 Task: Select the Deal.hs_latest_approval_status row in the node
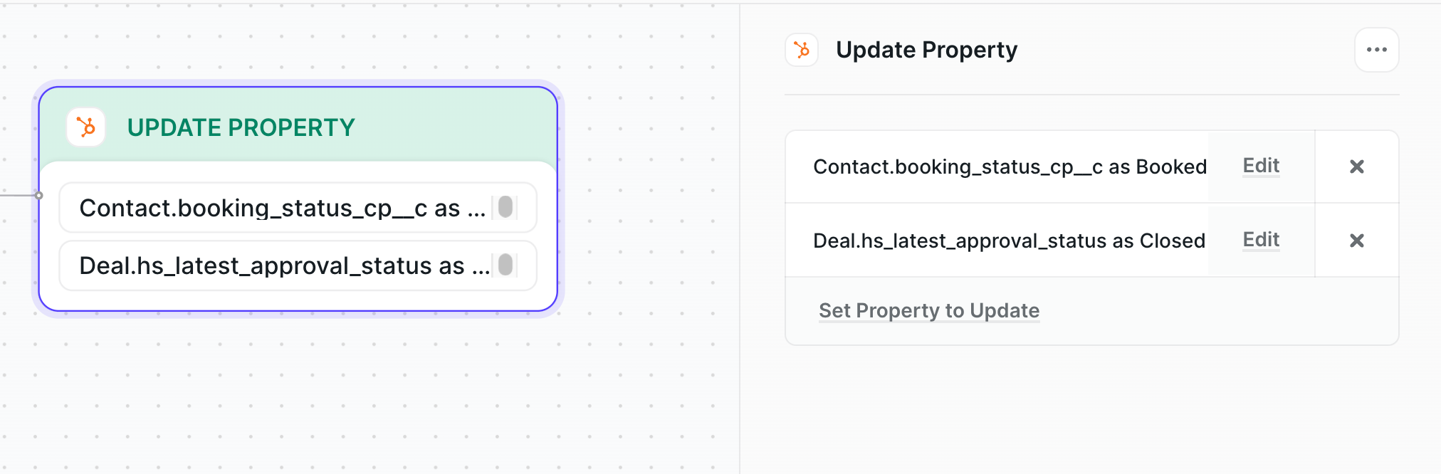[x=298, y=265]
